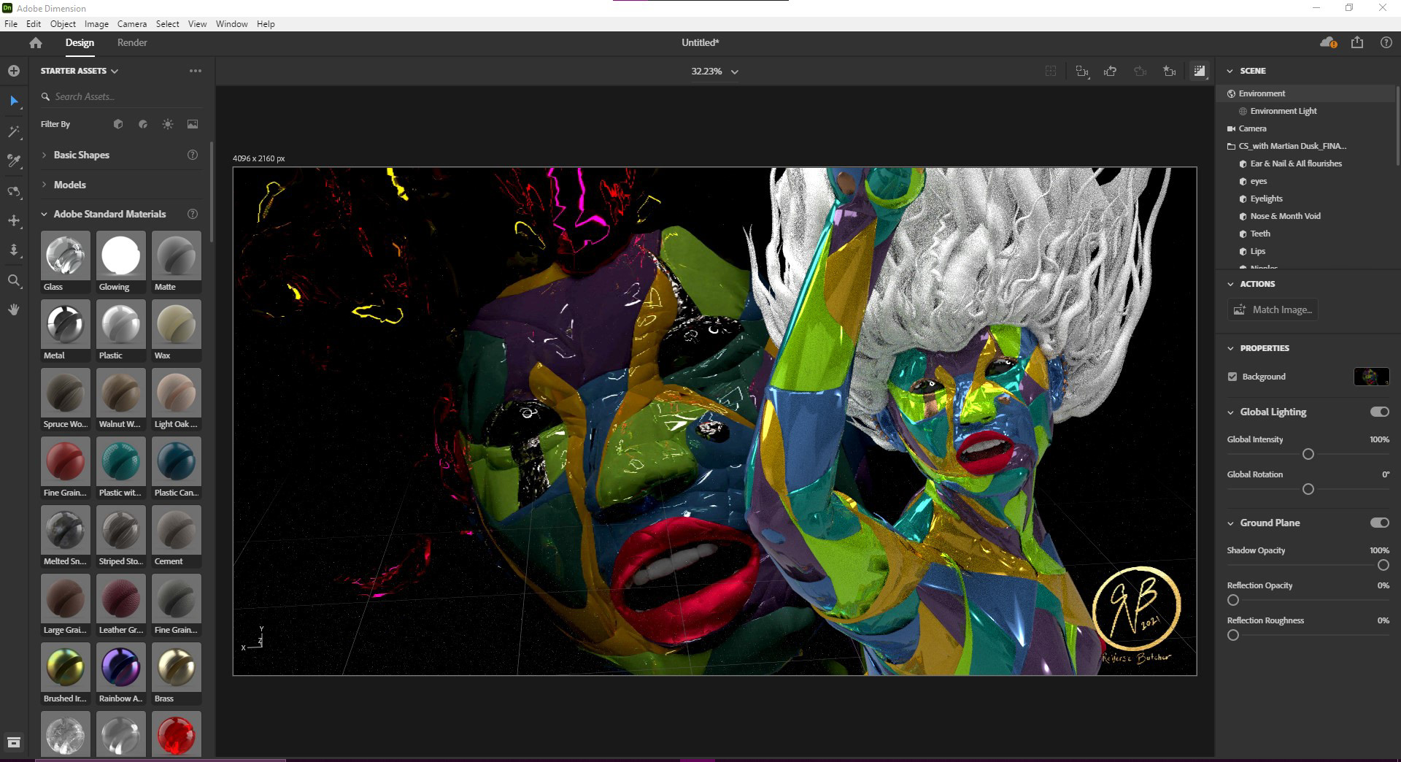Adjust the Reflection Opacity slider handle
Image resolution: width=1401 pixels, height=762 pixels.
[1233, 600]
